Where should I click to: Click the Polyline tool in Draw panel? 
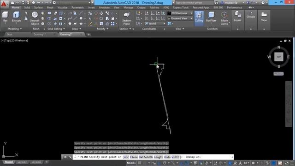pos(70,13)
